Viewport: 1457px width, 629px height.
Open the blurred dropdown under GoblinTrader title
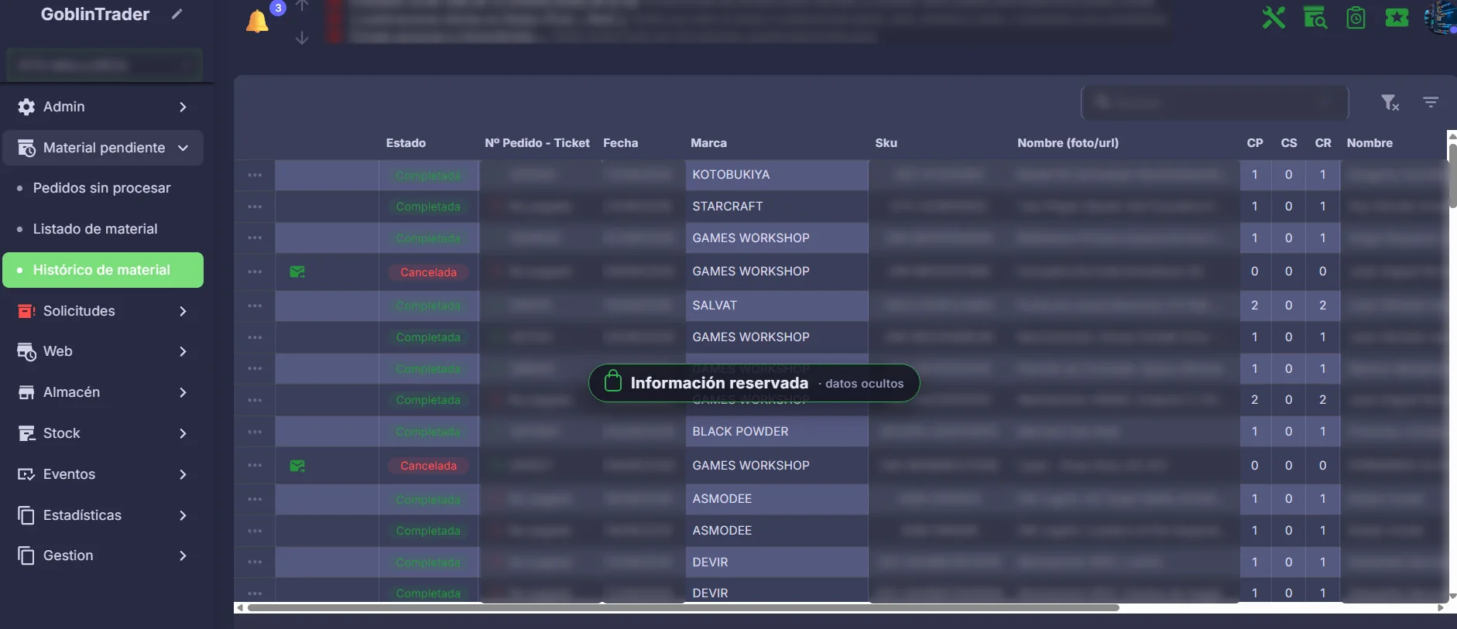105,65
